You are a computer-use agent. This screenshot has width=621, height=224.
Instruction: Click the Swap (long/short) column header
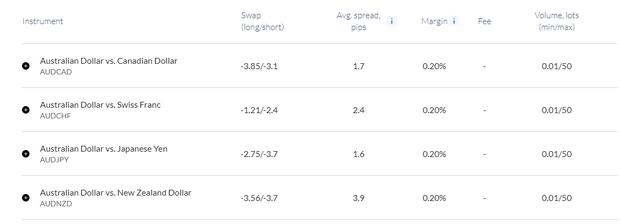point(262,21)
